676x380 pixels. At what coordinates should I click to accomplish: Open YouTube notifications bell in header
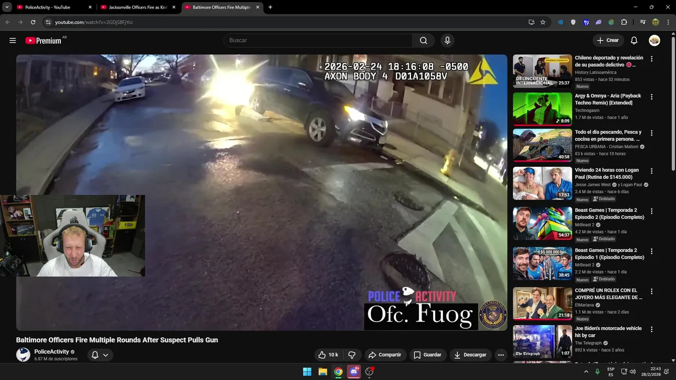click(634, 41)
